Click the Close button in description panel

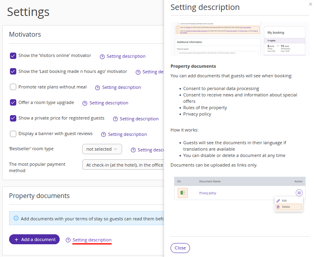coord(180,248)
